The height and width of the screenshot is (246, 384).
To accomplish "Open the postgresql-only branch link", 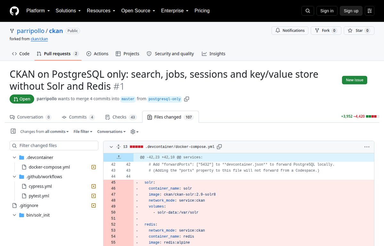I will click(165, 99).
